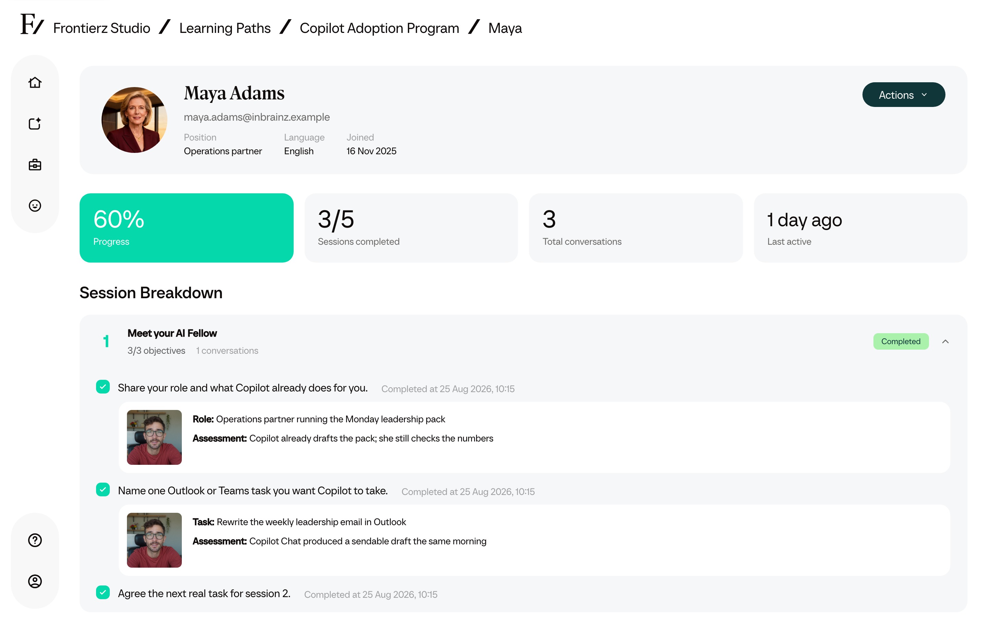The image size is (988, 617).
Task: Click the Operations partner position value
Action: (223, 151)
